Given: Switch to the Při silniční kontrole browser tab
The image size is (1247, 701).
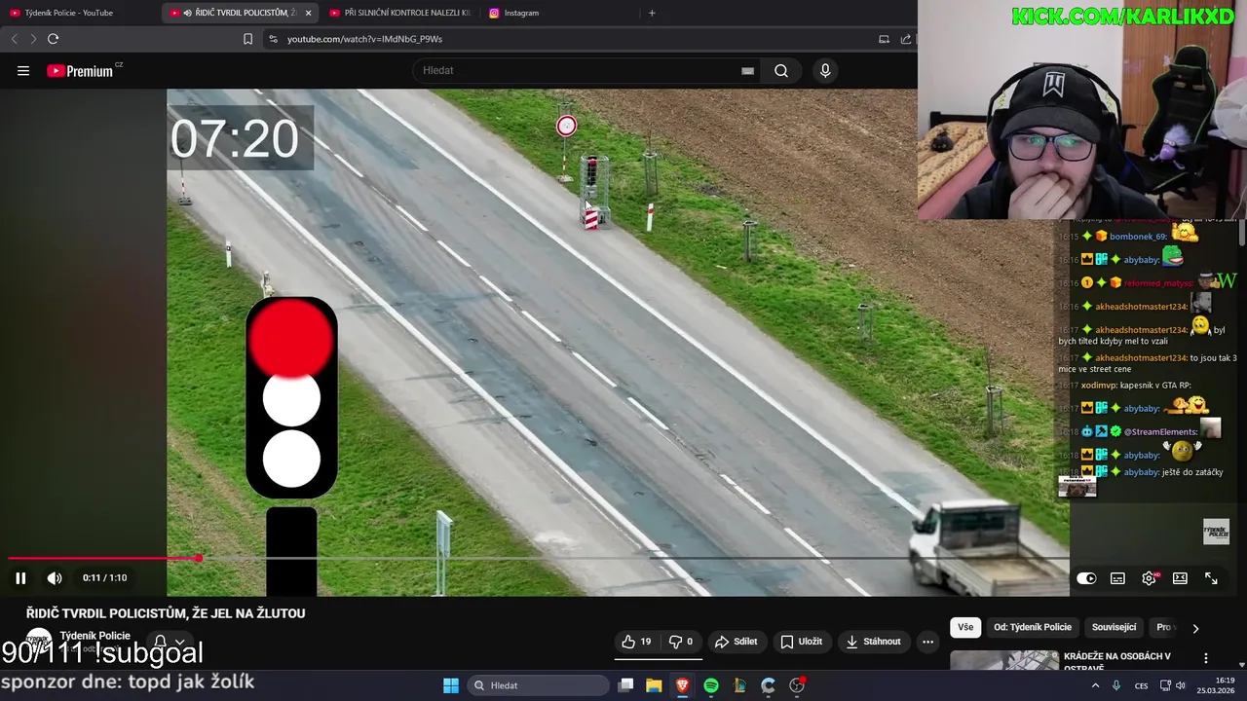Looking at the screenshot, I should click(x=399, y=13).
